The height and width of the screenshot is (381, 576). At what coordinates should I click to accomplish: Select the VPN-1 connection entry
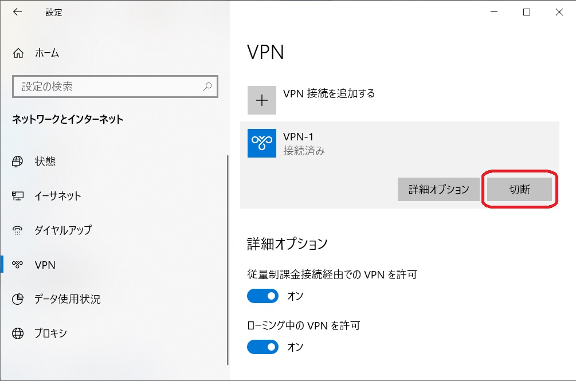(x=399, y=143)
